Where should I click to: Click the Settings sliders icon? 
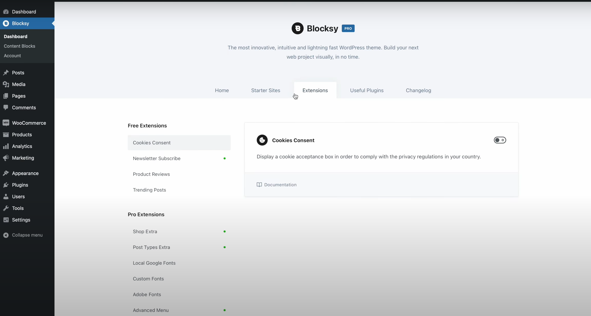tap(6, 220)
